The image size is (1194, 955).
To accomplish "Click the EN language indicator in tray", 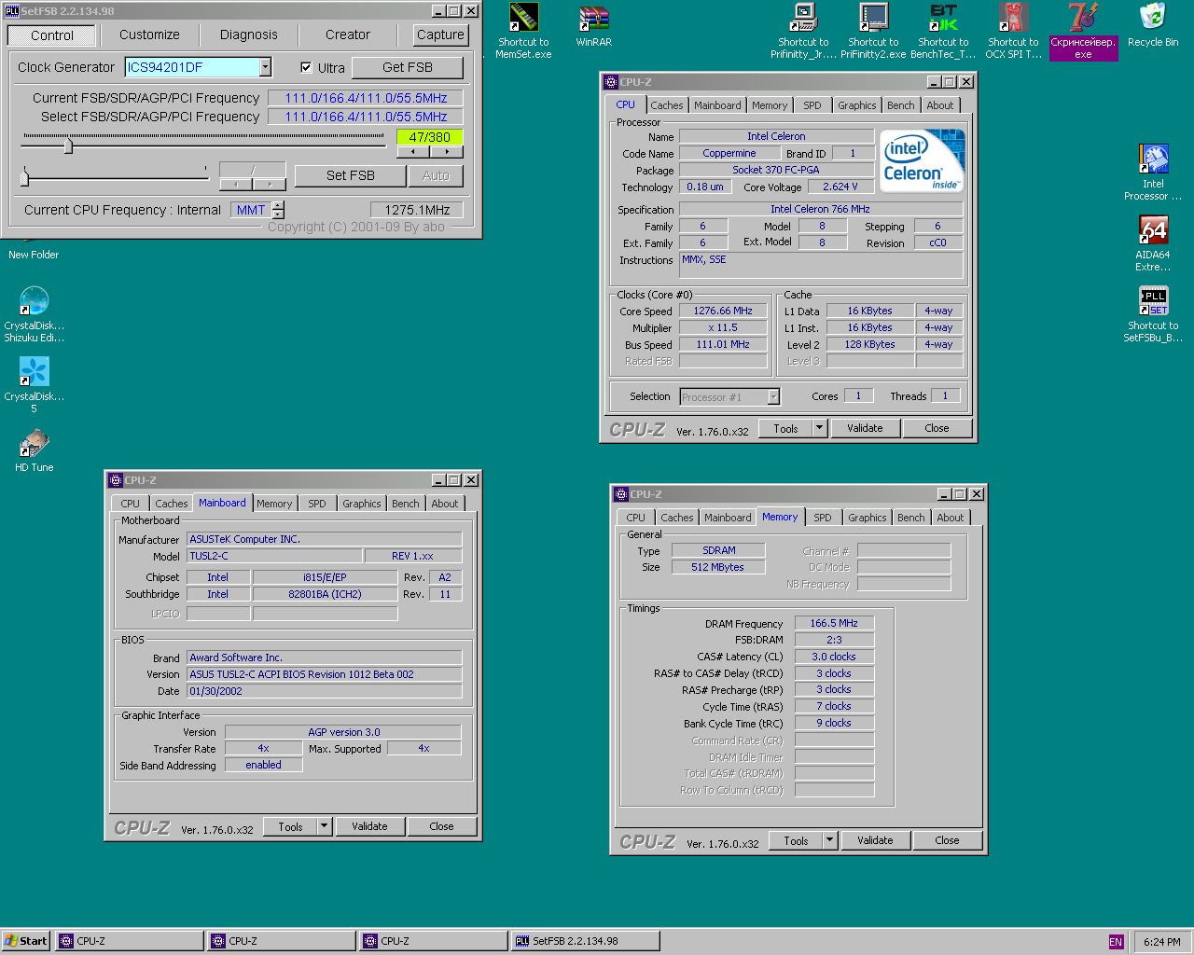I will point(1116,942).
